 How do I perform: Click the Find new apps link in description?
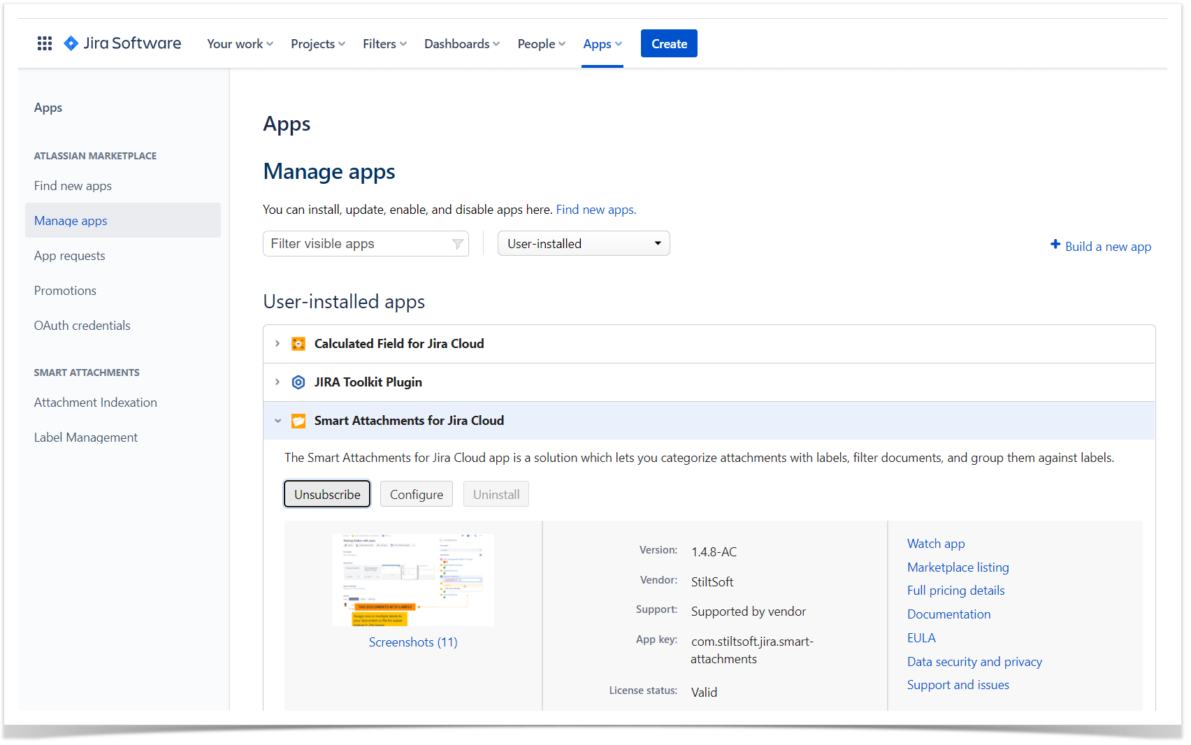coord(596,210)
